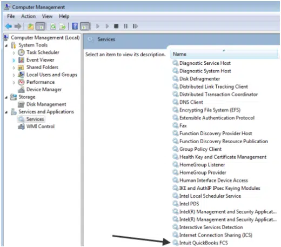Click the Restart Service toolbar icon
Image resolution: width=281 pixels, height=247 pixels.
point(135,26)
